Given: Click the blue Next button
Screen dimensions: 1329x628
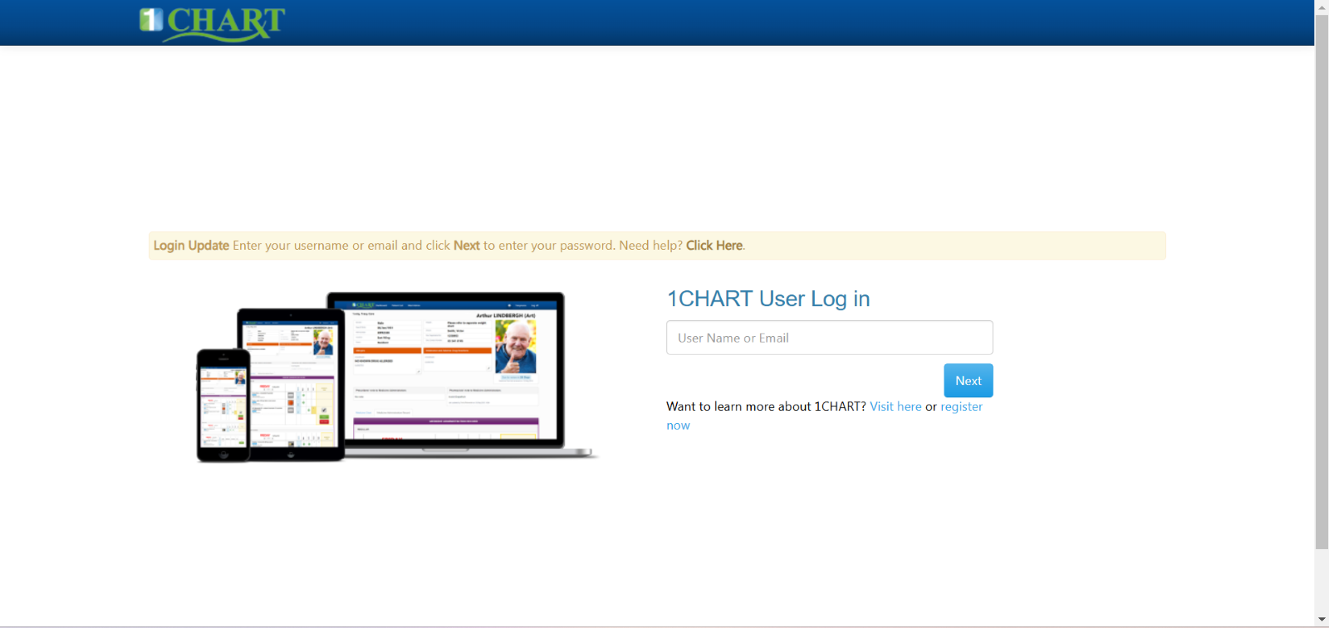Looking at the screenshot, I should [969, 381].
